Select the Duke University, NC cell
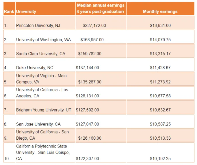The image size is (197, 165). tap(34, 68)
